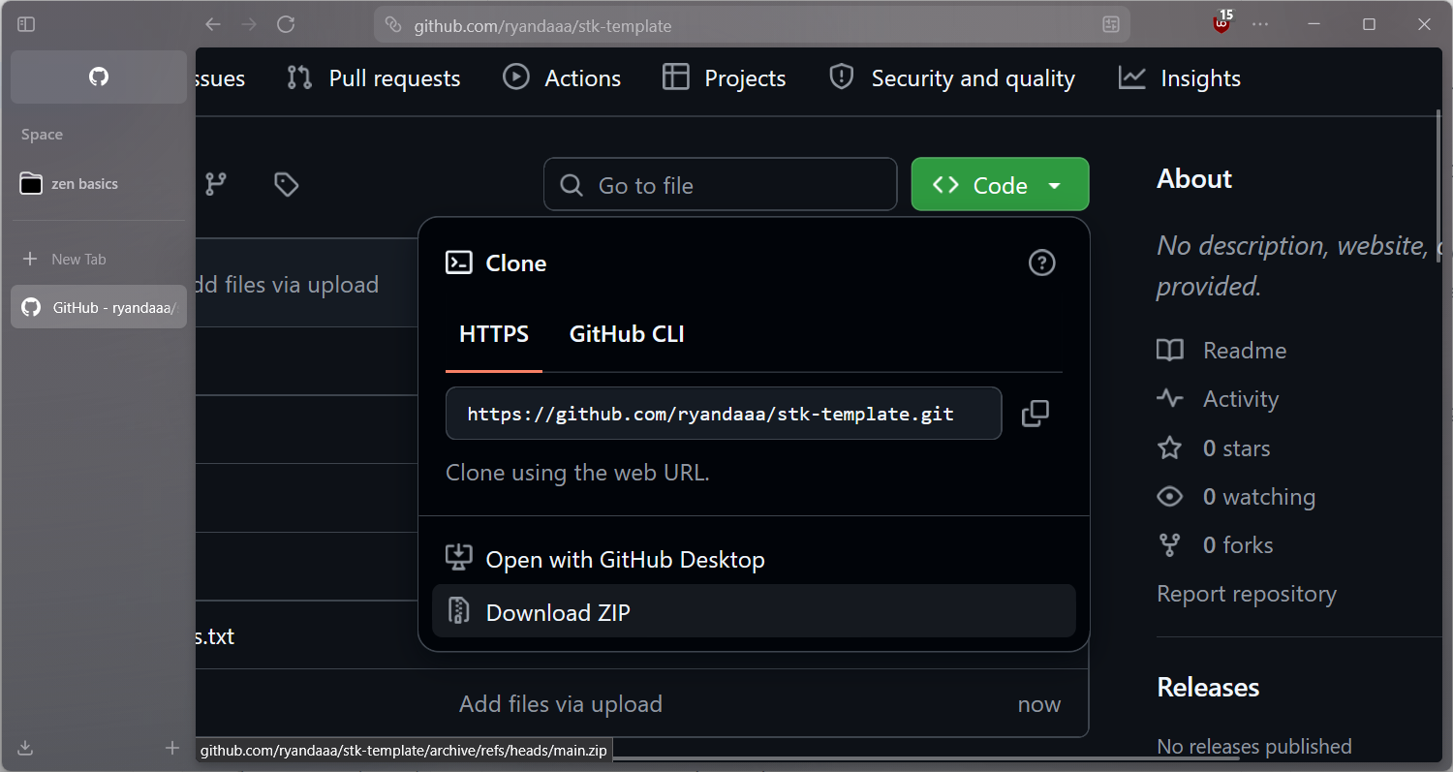Open the Pull requests tab

(x=374, y=78)
